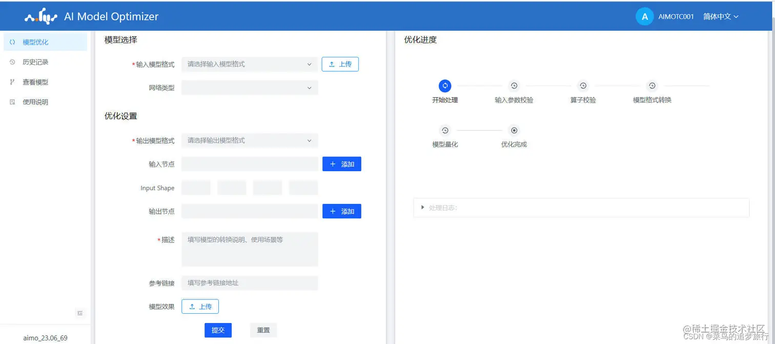
Task: Open the 网络类型 dropdown
Action: [x=250, y=87]
